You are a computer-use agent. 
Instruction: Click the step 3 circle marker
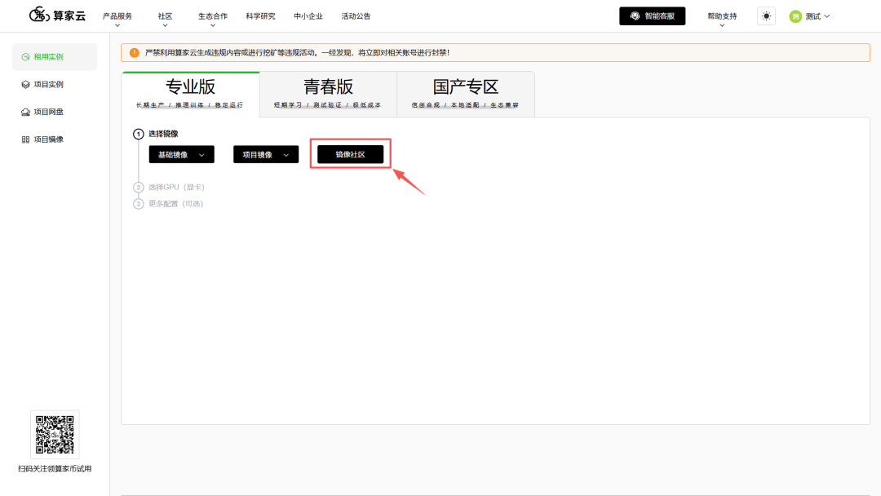138,204
